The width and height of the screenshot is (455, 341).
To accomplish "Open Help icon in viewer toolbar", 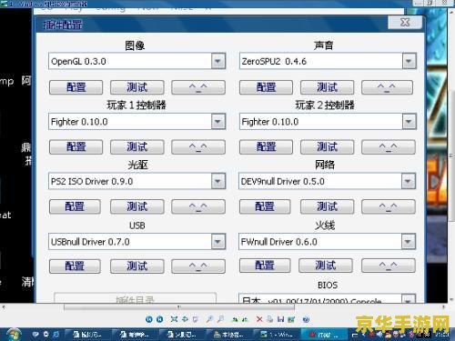I will click(x=306, y=319).
